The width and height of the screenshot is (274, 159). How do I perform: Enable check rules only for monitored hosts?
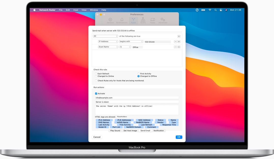coord(96,81)
